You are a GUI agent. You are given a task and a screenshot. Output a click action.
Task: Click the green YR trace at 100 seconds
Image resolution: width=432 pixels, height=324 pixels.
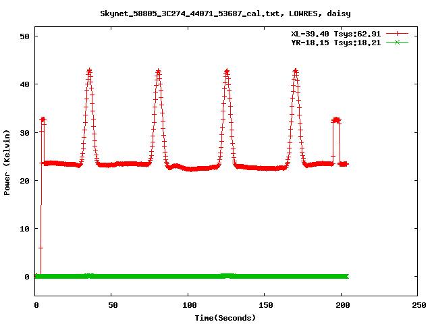point(188,276)
